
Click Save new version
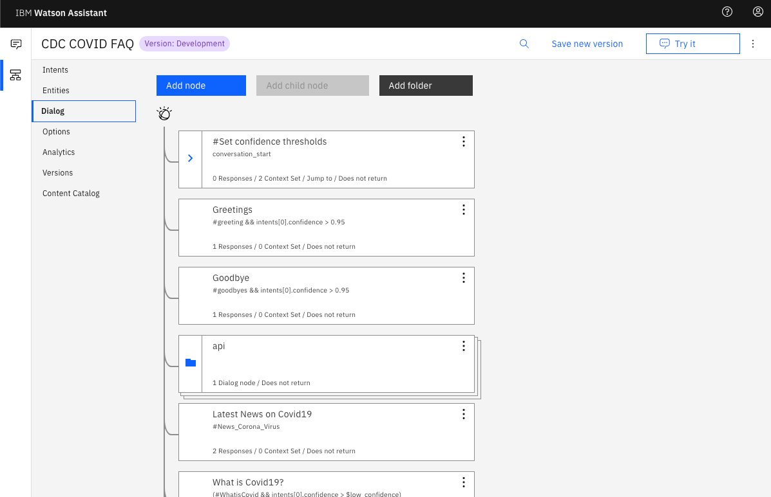tap(587, 44)
